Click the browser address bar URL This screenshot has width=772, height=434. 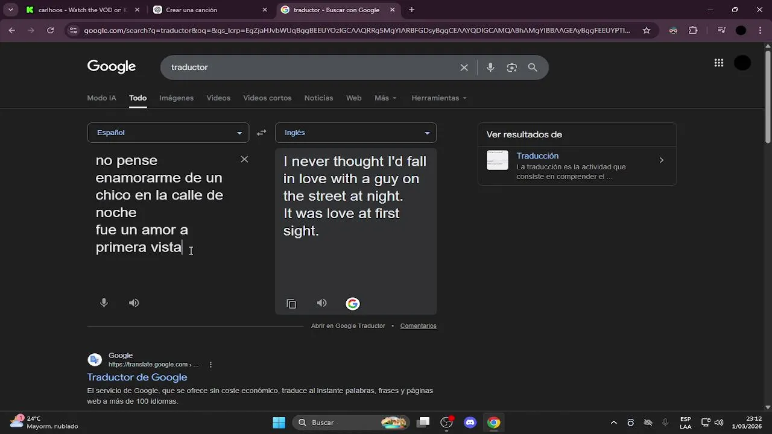point(357,30)
